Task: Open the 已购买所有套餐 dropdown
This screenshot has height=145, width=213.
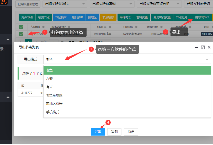Action: click(x=112, y=4)
